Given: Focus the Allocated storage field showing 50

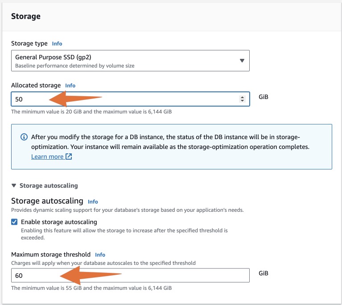Looking at the screenshot, I should pos(130,99).
